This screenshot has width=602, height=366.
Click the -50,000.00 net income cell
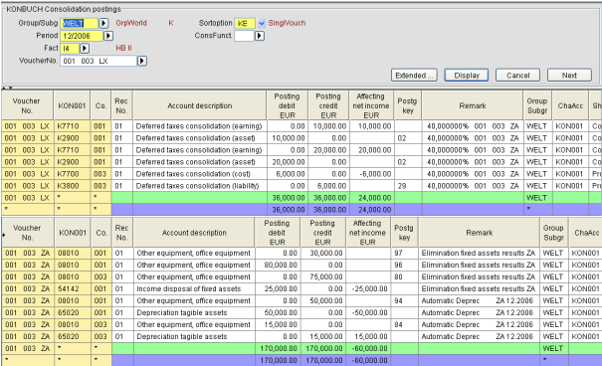pyautogui.click(x=368, y=312)
